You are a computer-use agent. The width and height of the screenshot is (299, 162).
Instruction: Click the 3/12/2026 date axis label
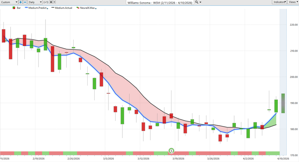pos(143,158)
